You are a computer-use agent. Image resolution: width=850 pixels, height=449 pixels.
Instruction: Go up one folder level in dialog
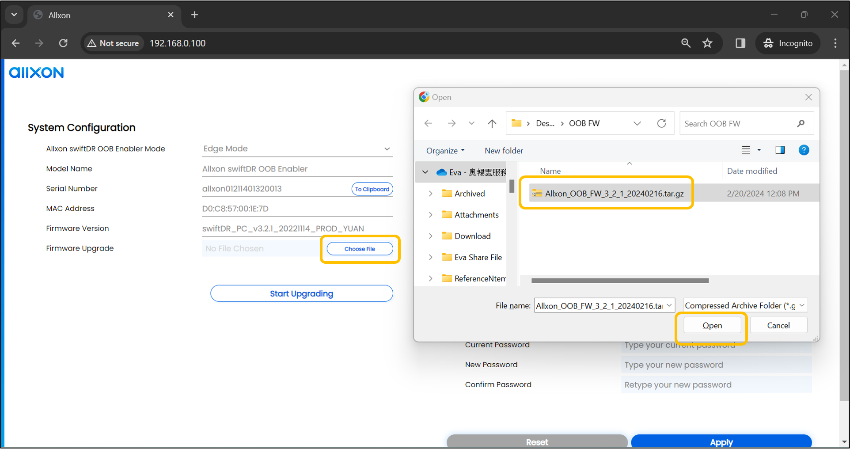click(492, 123)
